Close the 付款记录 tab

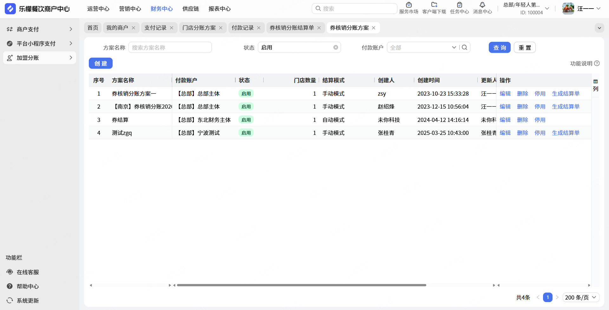click(259, 28)
